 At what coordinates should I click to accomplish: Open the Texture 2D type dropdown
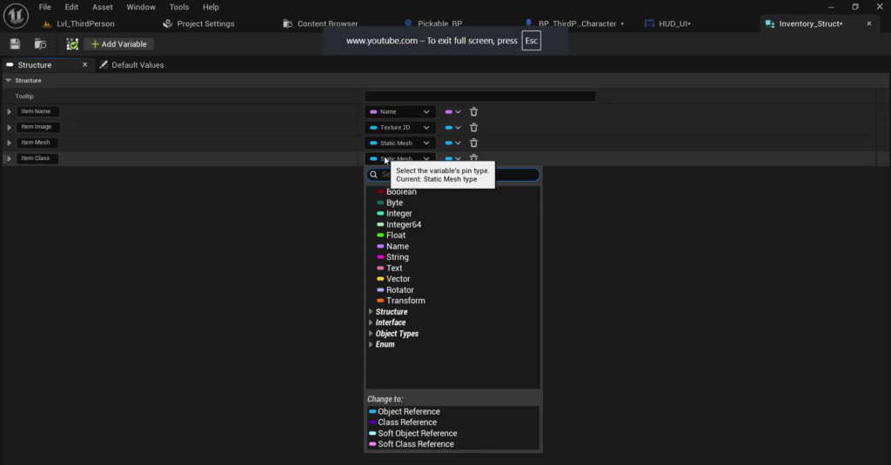400,127
